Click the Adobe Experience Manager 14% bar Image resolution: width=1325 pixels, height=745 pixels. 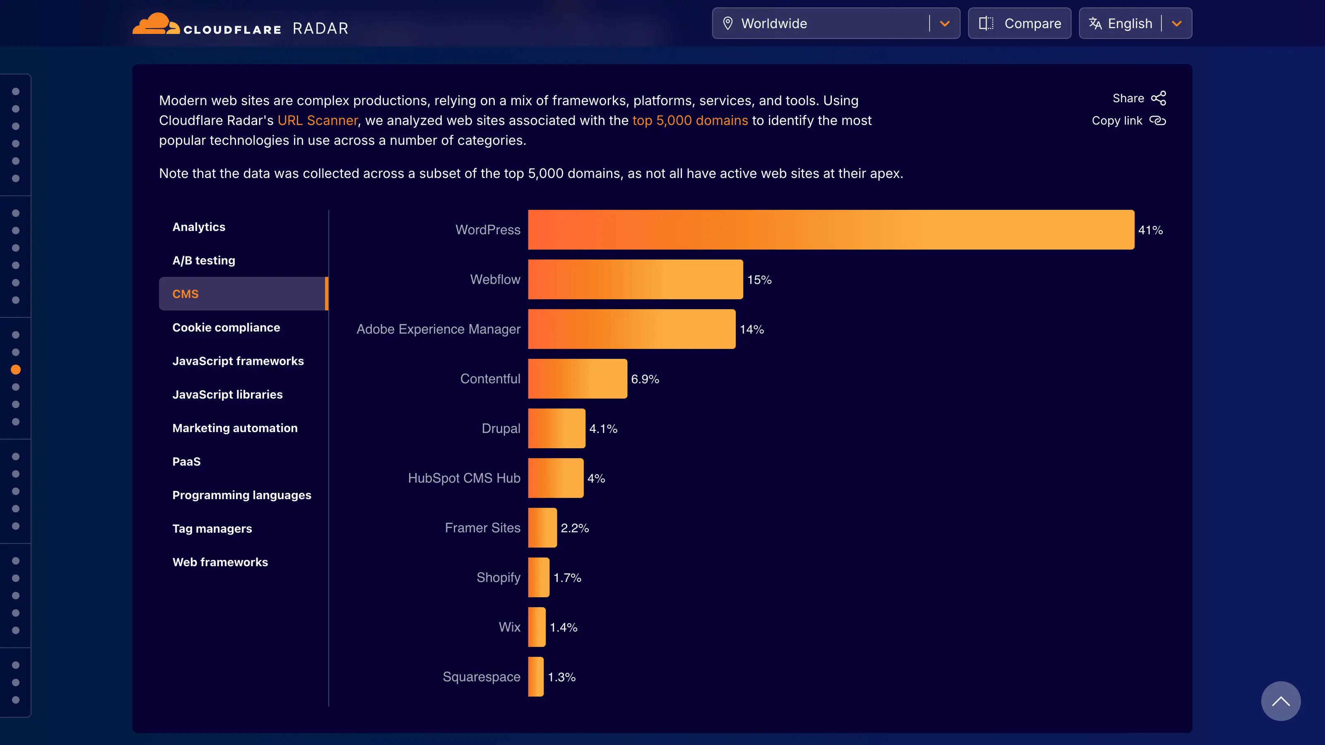631,329
